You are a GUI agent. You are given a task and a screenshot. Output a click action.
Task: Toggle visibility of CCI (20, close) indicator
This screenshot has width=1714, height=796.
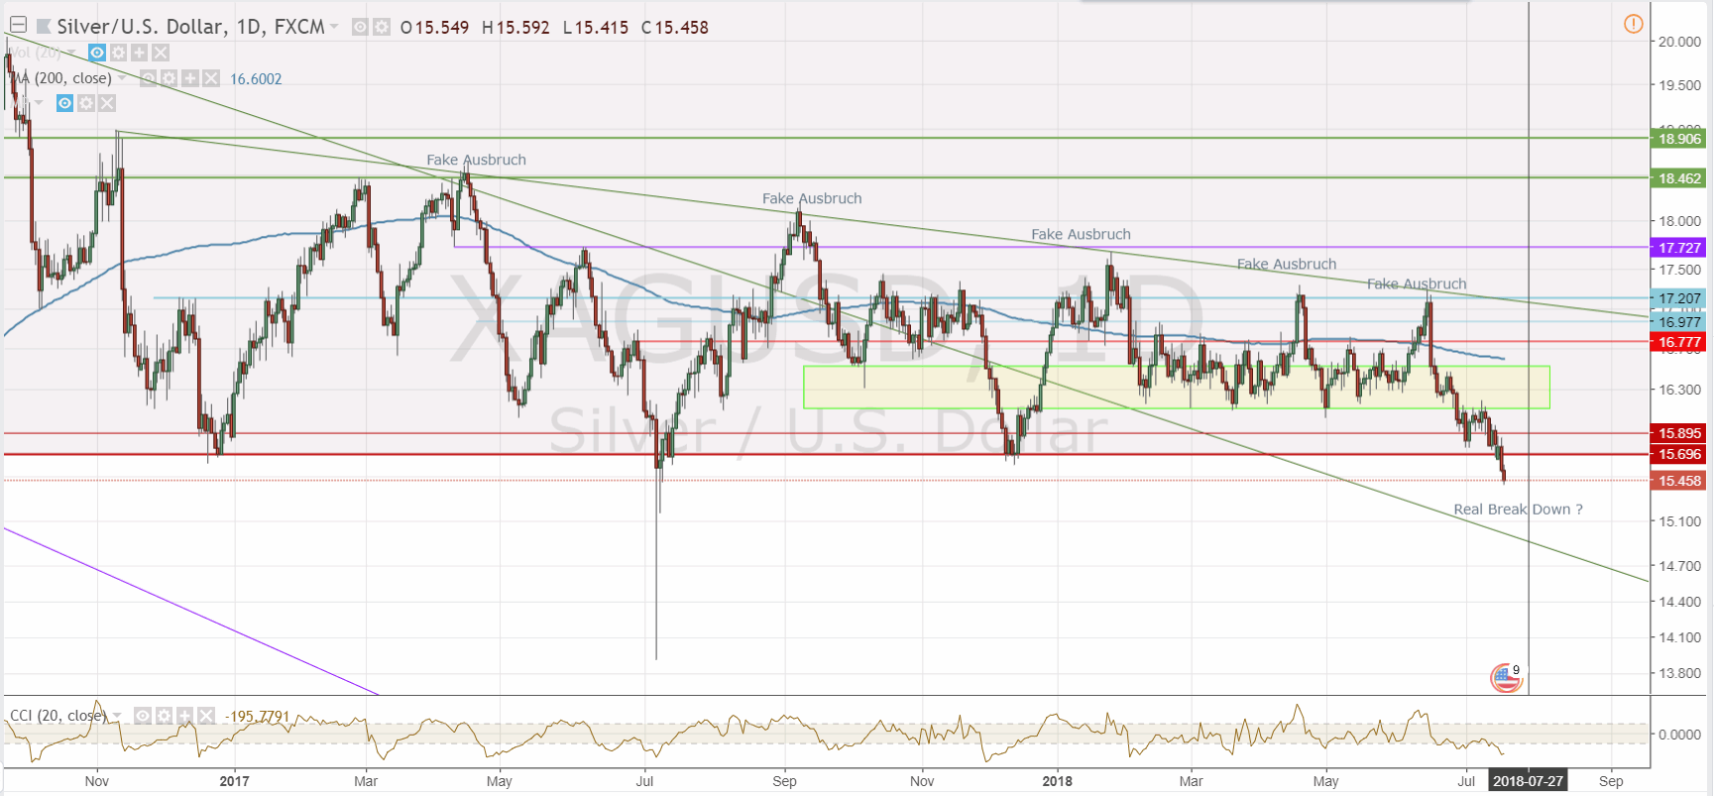pos(143,716)
